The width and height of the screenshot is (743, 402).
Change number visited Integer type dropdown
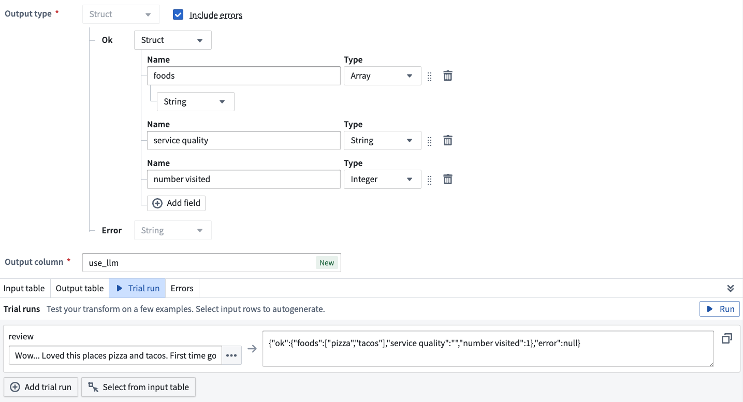[x=382, y=180]
